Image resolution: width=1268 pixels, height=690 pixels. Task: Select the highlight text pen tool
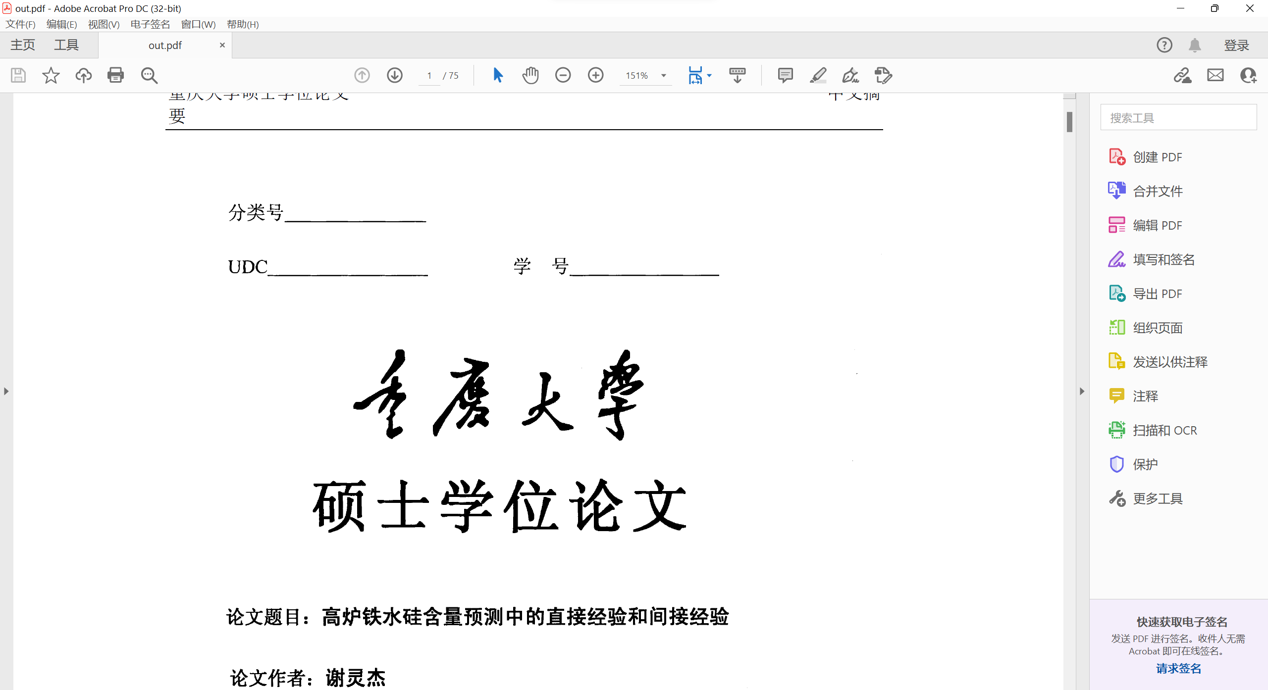coord(818,75)
